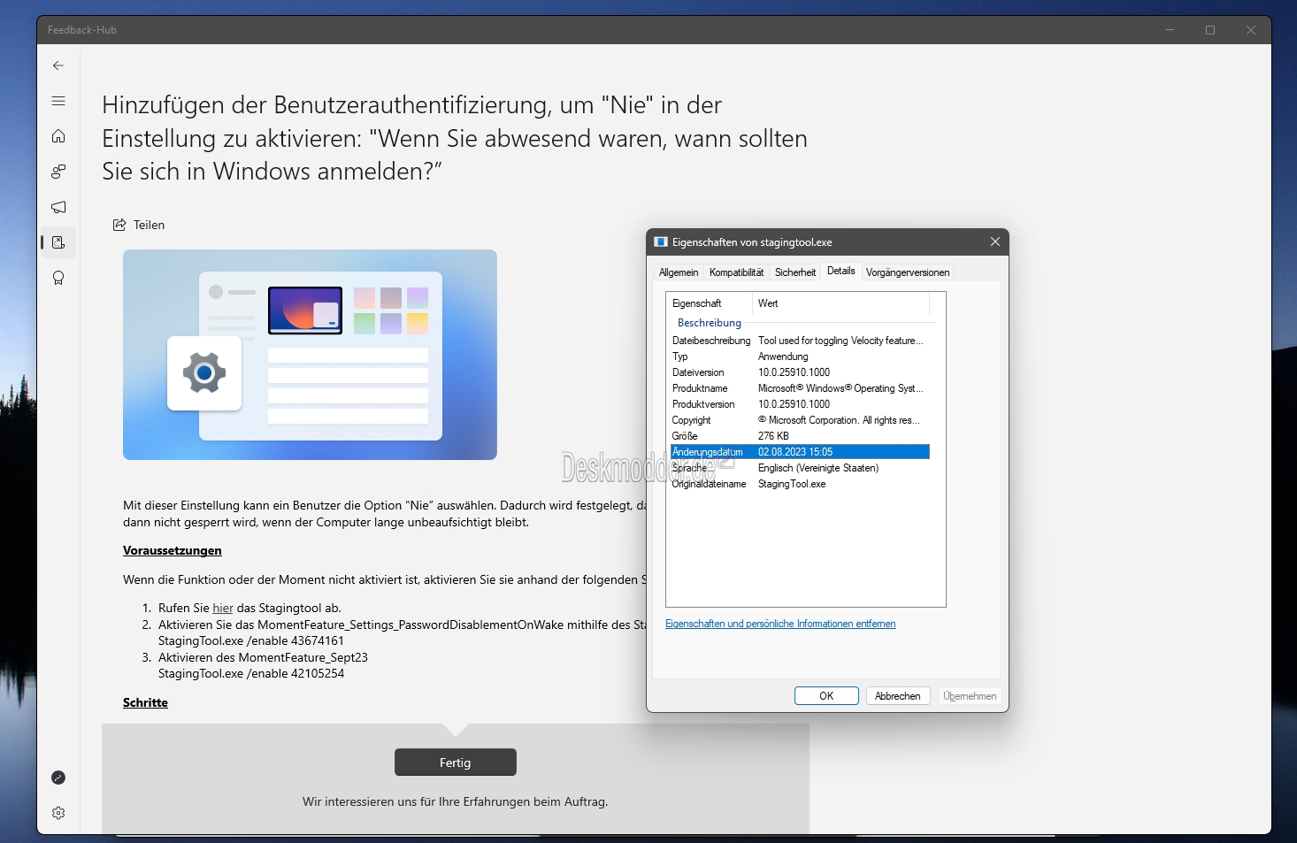Click 'StagingTool.exe /enable 43674161' text
This screenshot has width=1297, height=843.
click(251, 640)
